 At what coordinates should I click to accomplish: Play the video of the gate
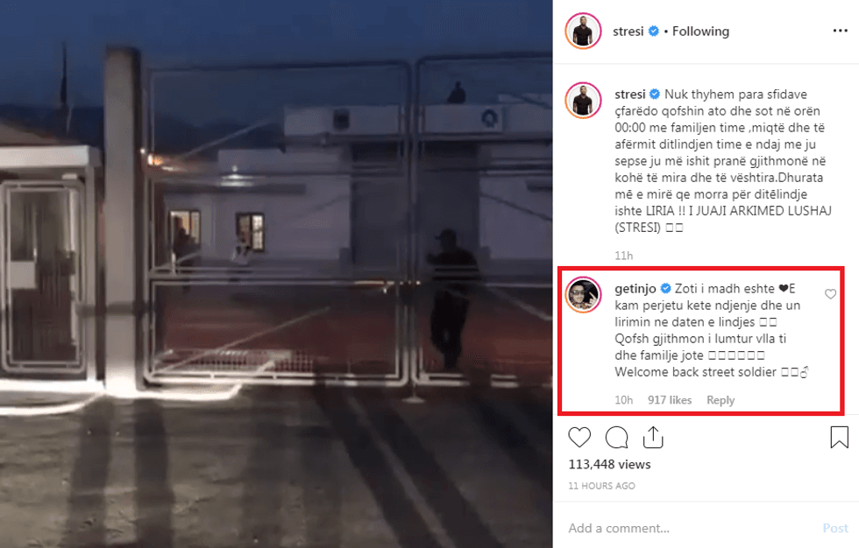point(276,274)
